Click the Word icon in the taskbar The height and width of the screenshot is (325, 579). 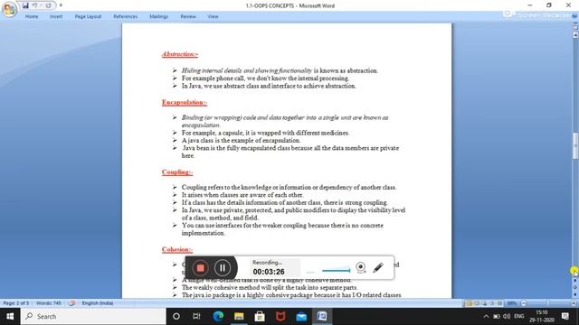(322, 316)
